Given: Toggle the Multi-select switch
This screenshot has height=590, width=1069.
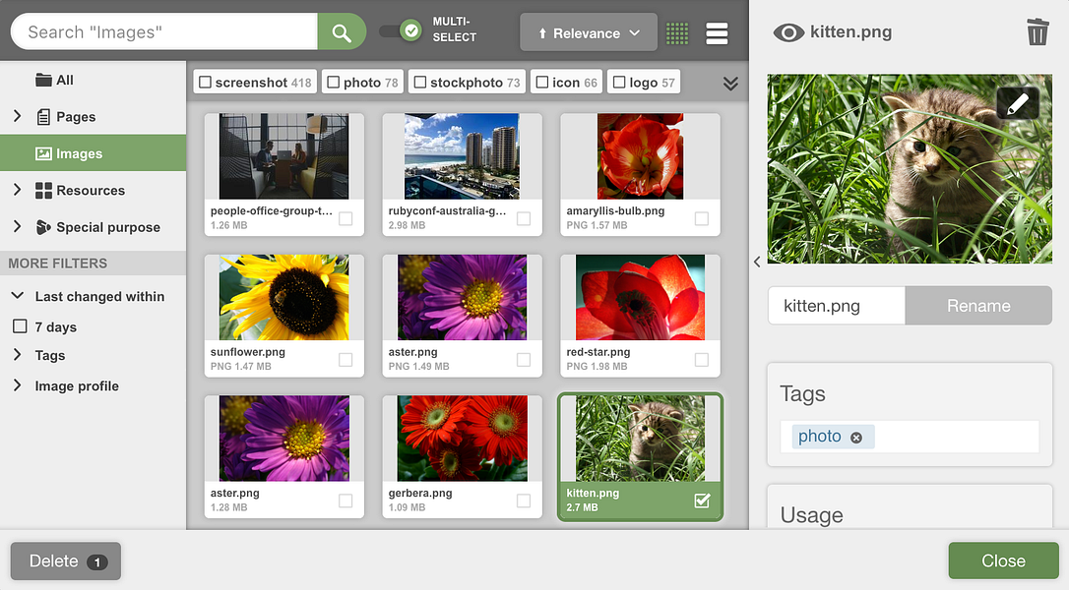Looking at the screenshot, I should 401,30.
